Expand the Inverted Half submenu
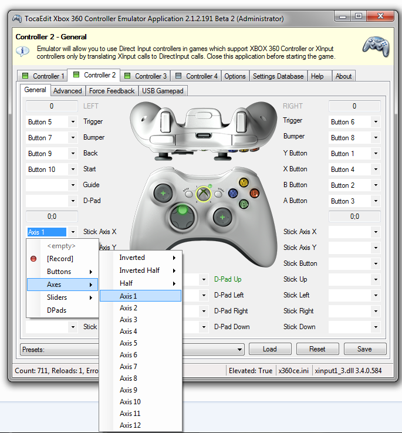 click(140, 270)
